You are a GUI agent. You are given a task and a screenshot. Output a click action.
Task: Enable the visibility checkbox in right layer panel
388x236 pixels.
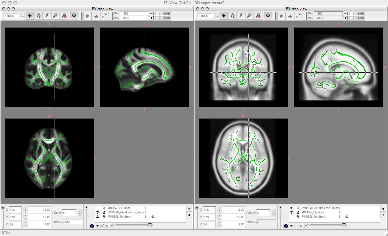point(296,226)
